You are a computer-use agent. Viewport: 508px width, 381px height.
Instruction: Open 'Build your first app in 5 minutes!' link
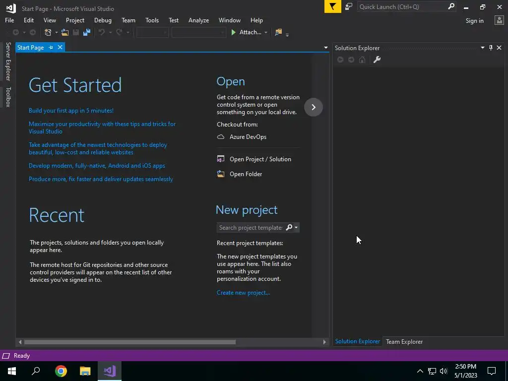click(71, 111)
